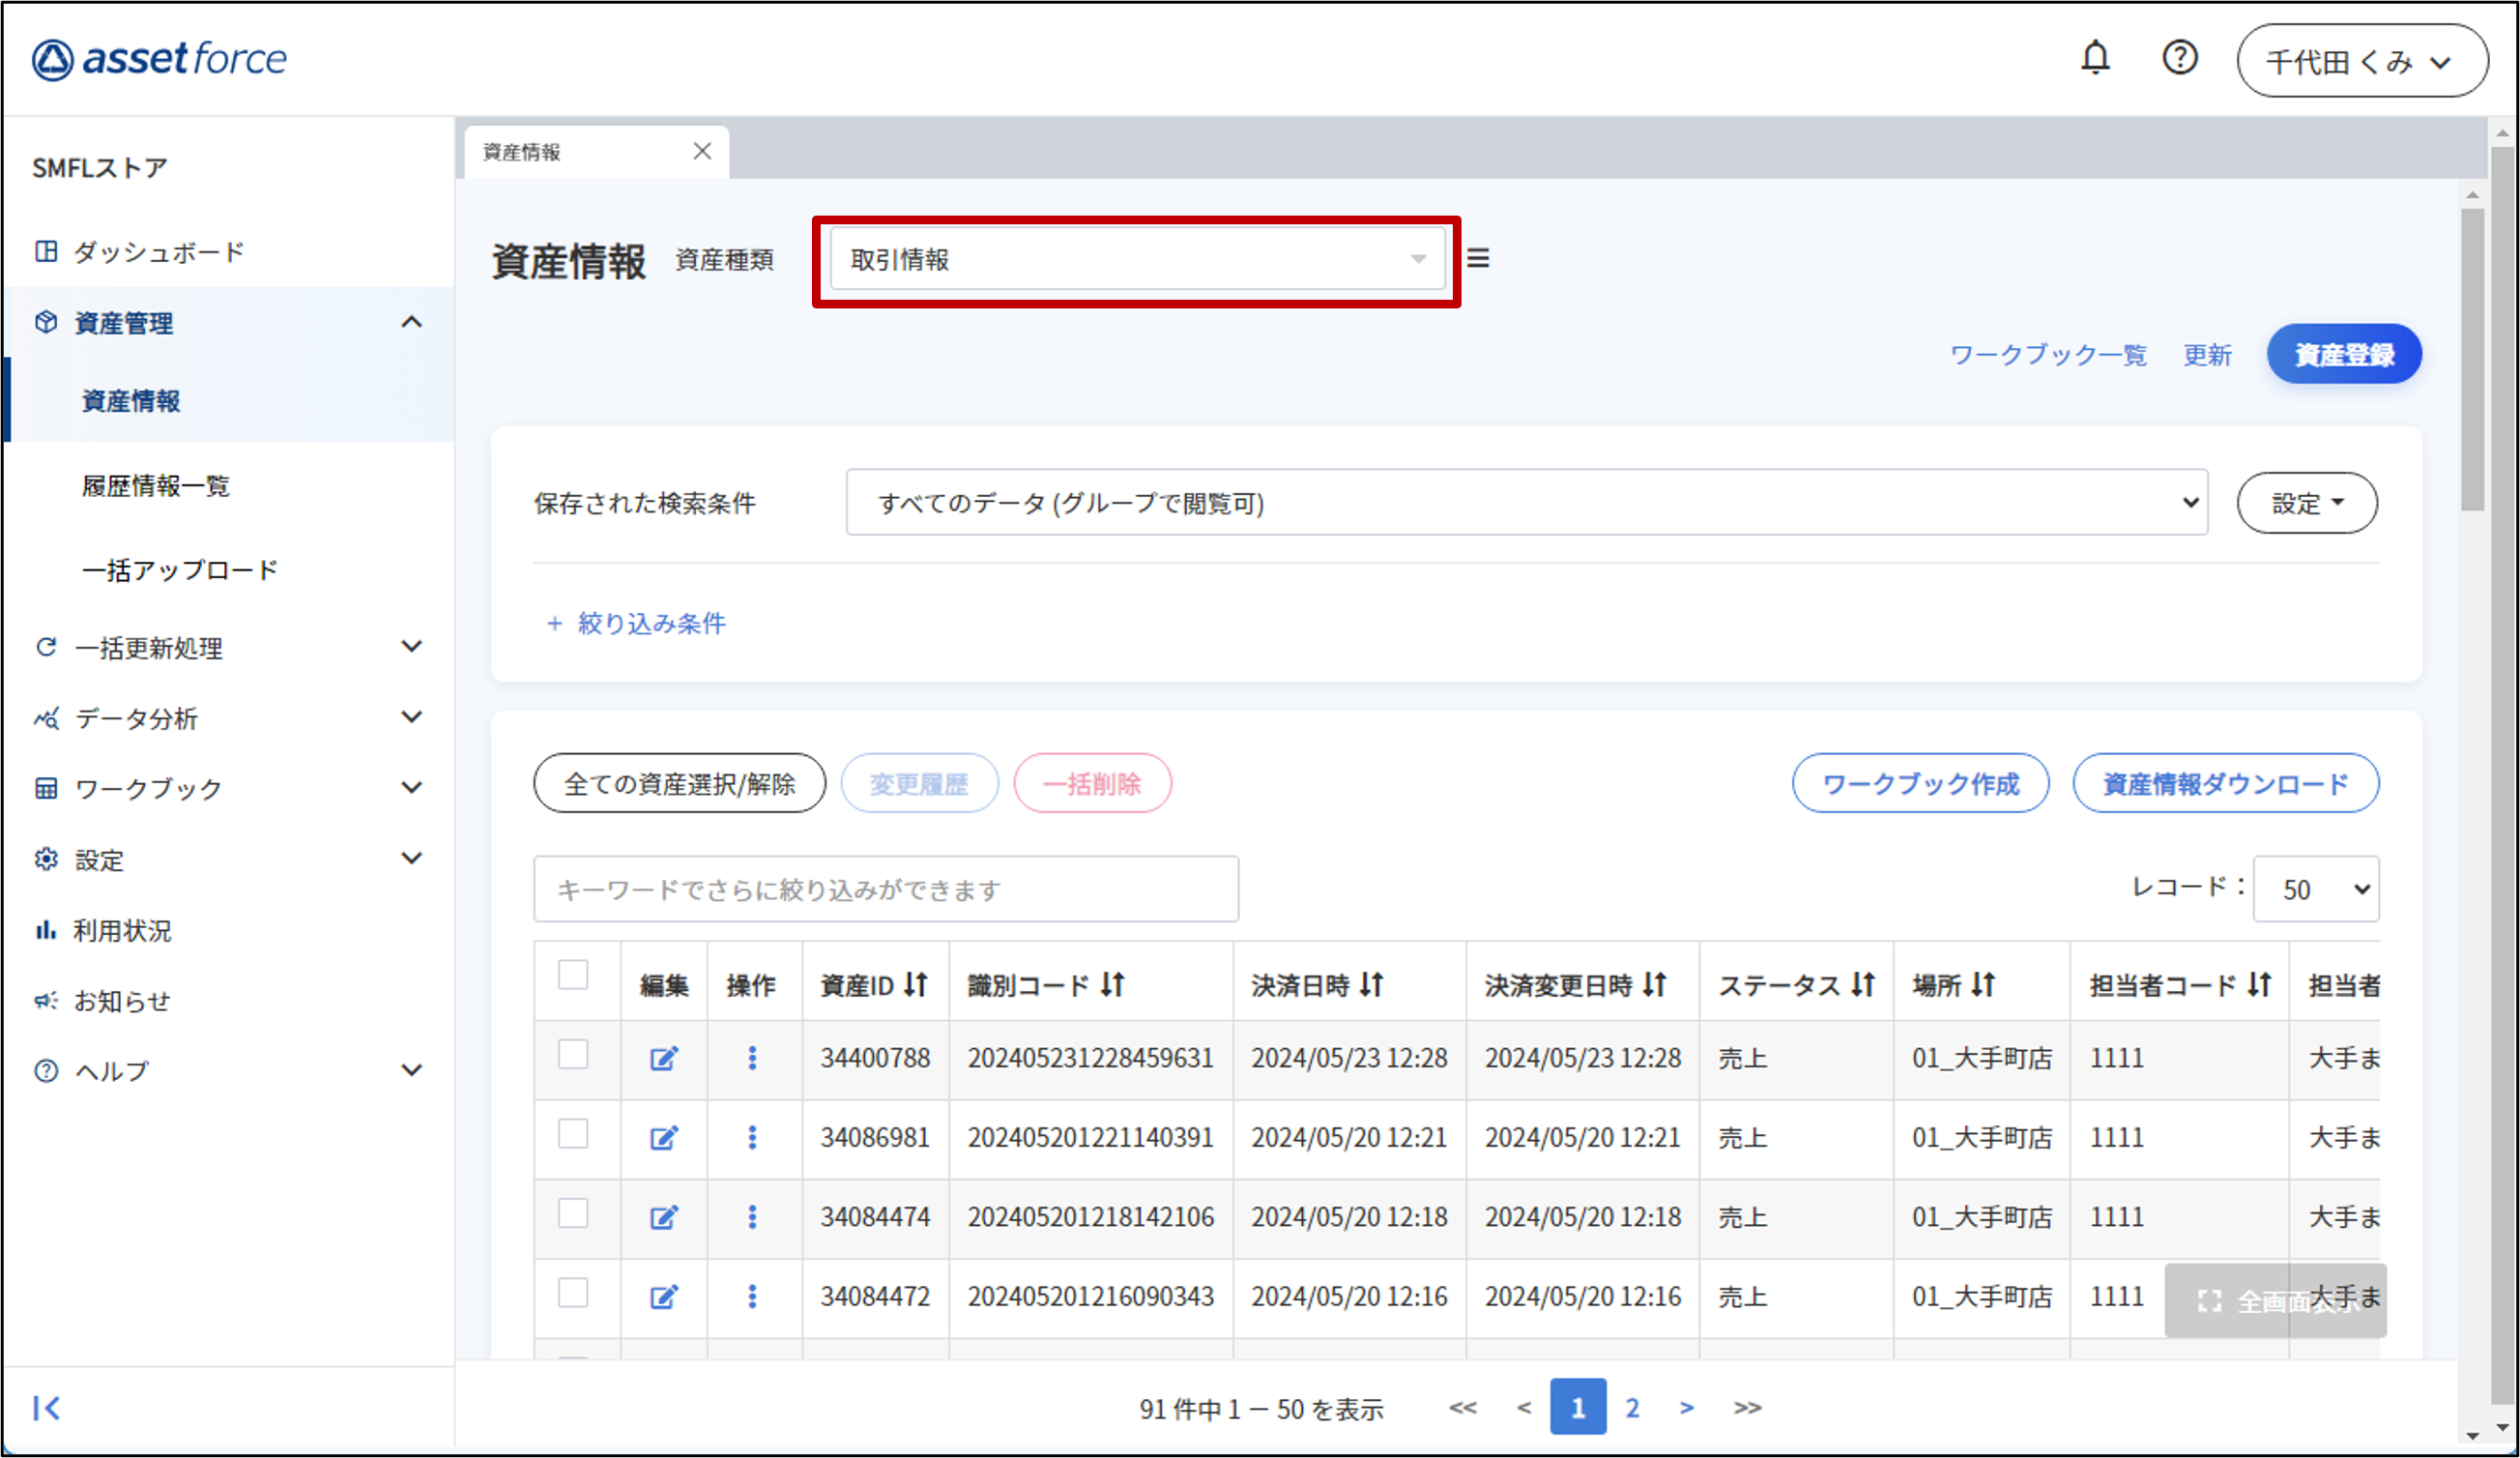2520x1458 pixels.
Task: Click the keyword filter search field
Action: point(886,889)
